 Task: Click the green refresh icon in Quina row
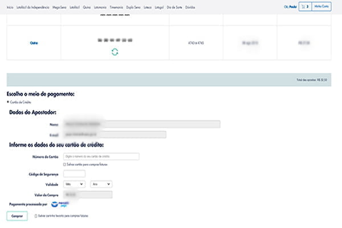(x=115, y=52)
